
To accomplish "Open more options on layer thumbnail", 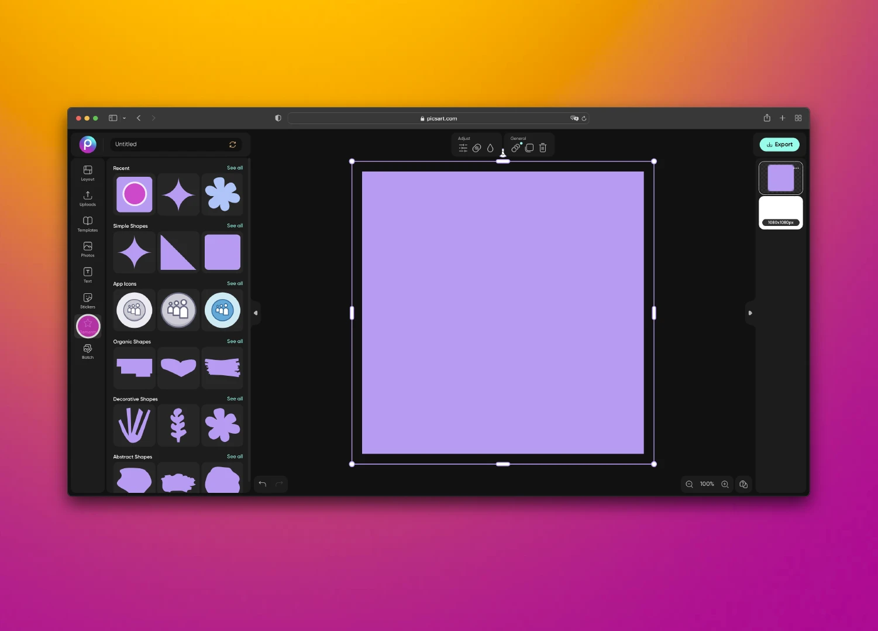I will pos(798,167).
